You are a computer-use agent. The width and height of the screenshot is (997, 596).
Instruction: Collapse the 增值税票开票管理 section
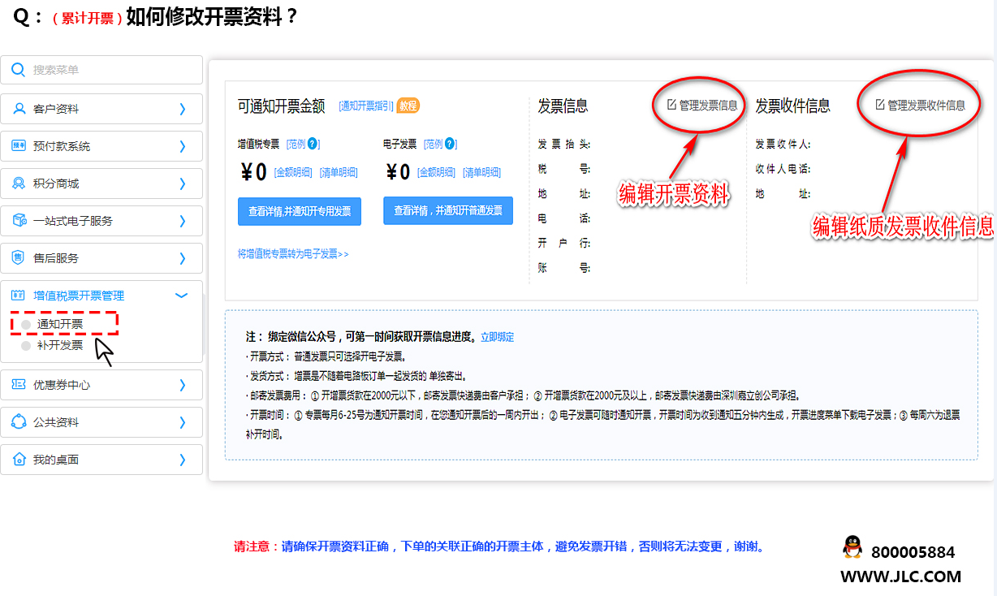[182, 296]
